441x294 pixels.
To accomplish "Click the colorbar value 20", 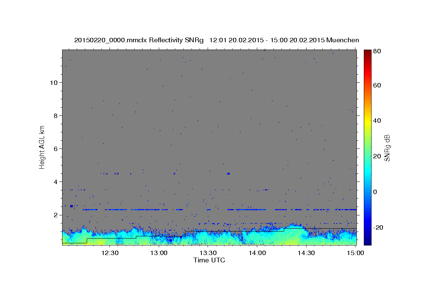I will (377, 156).
